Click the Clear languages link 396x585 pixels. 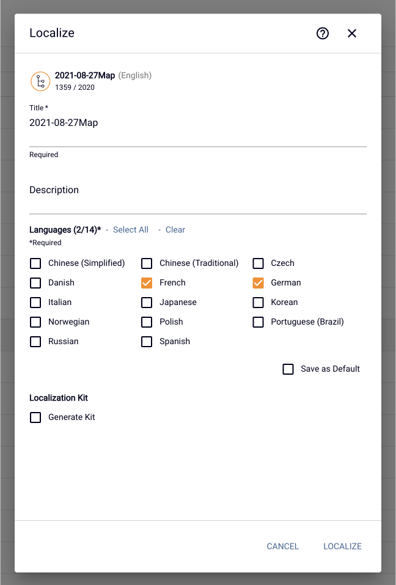click(175, 230)
